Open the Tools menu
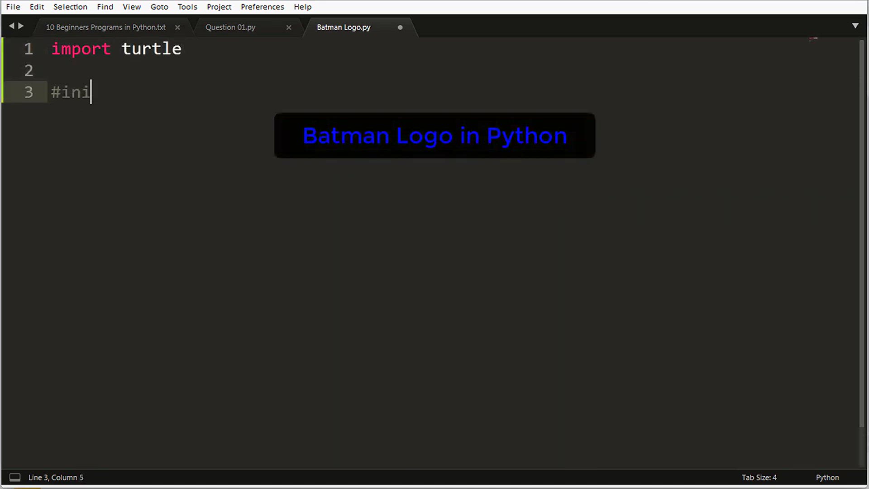The width and height of the screenshot is (869, 489). [x=187, y=7]
